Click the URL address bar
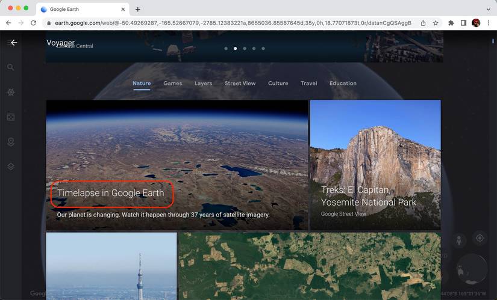The width and height of the screenshot is (497, 300). [x=233, y=23]
